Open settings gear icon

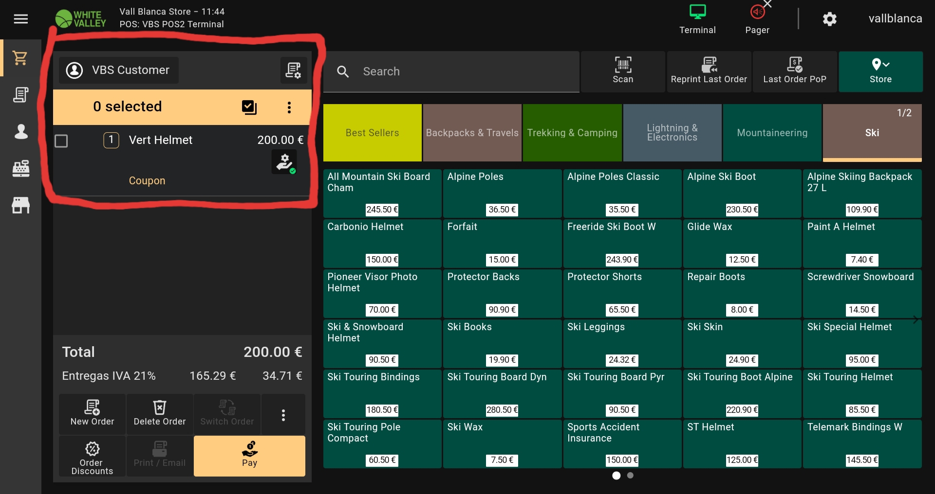(x=829, y=19)
